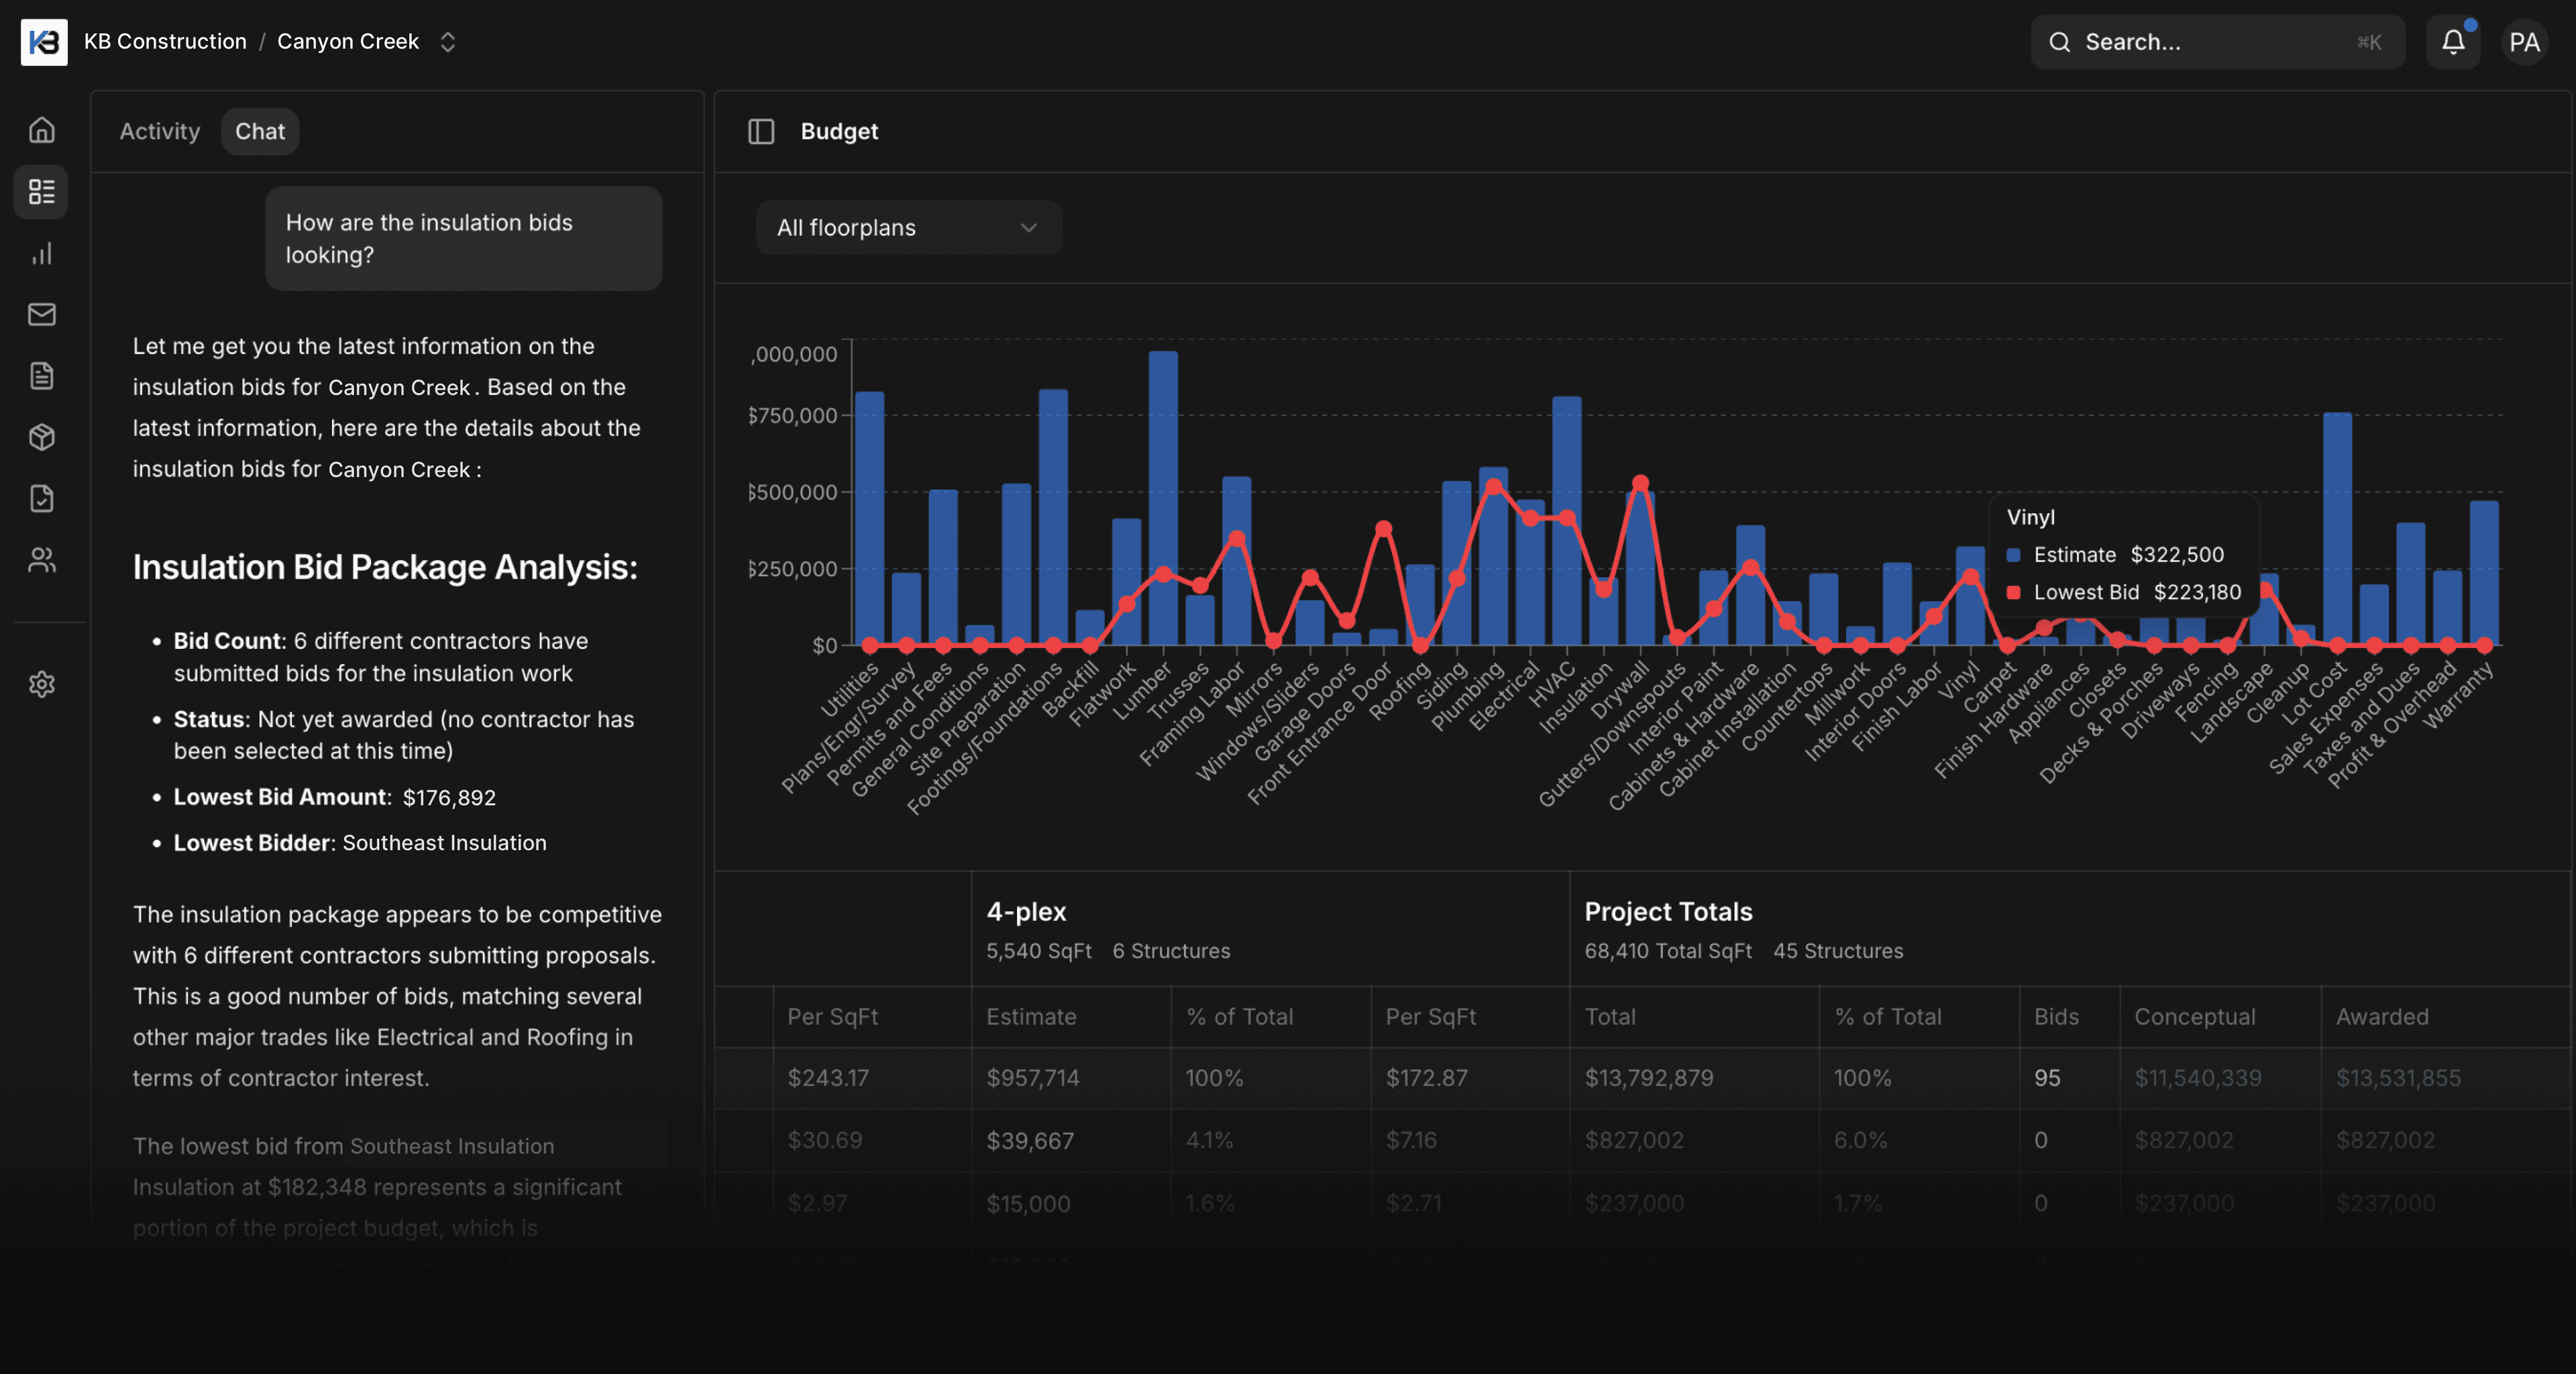Click the KB logo button
This screenshot has height=1374, width=2576.
pos(44,42)
